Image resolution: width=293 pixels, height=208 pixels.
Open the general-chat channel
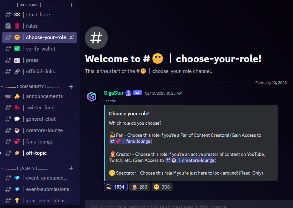click(39, 119)
